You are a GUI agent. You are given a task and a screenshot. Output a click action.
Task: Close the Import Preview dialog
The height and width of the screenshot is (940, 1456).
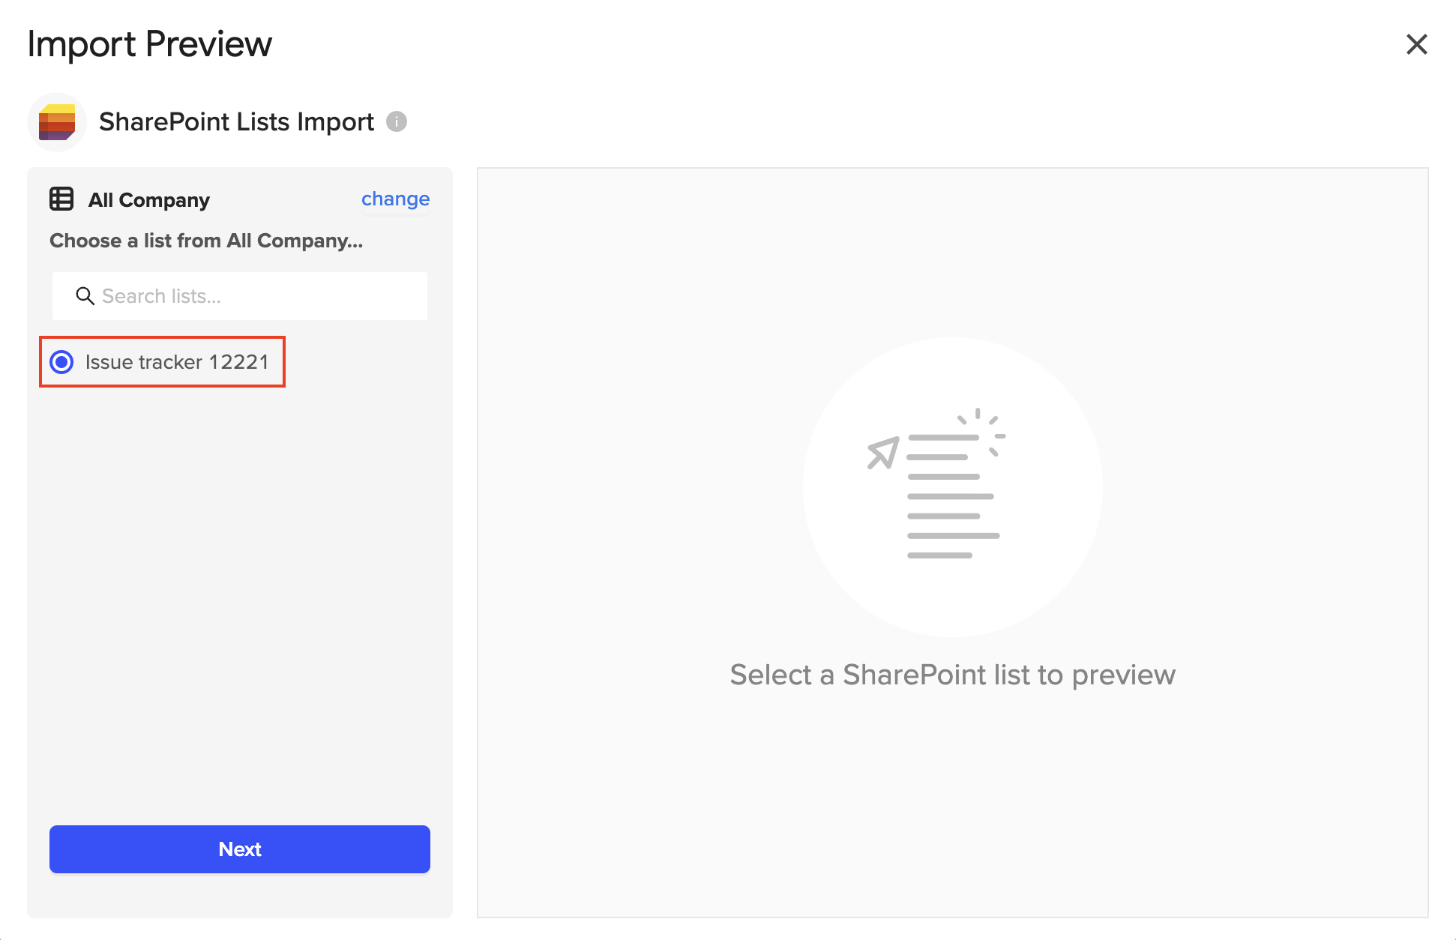click(1416, 44)
